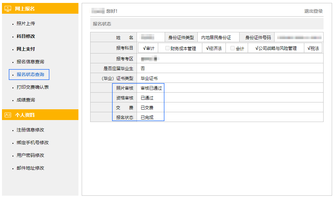Screen dimensions: 335x197
Task: Go to 成绩查询 page
Action: tap(26, 100)
